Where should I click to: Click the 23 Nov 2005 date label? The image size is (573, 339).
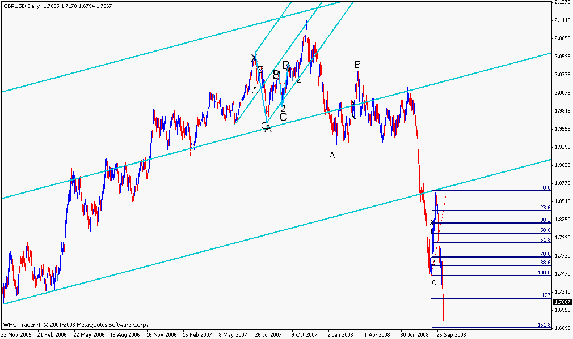(x=16, y=334)
